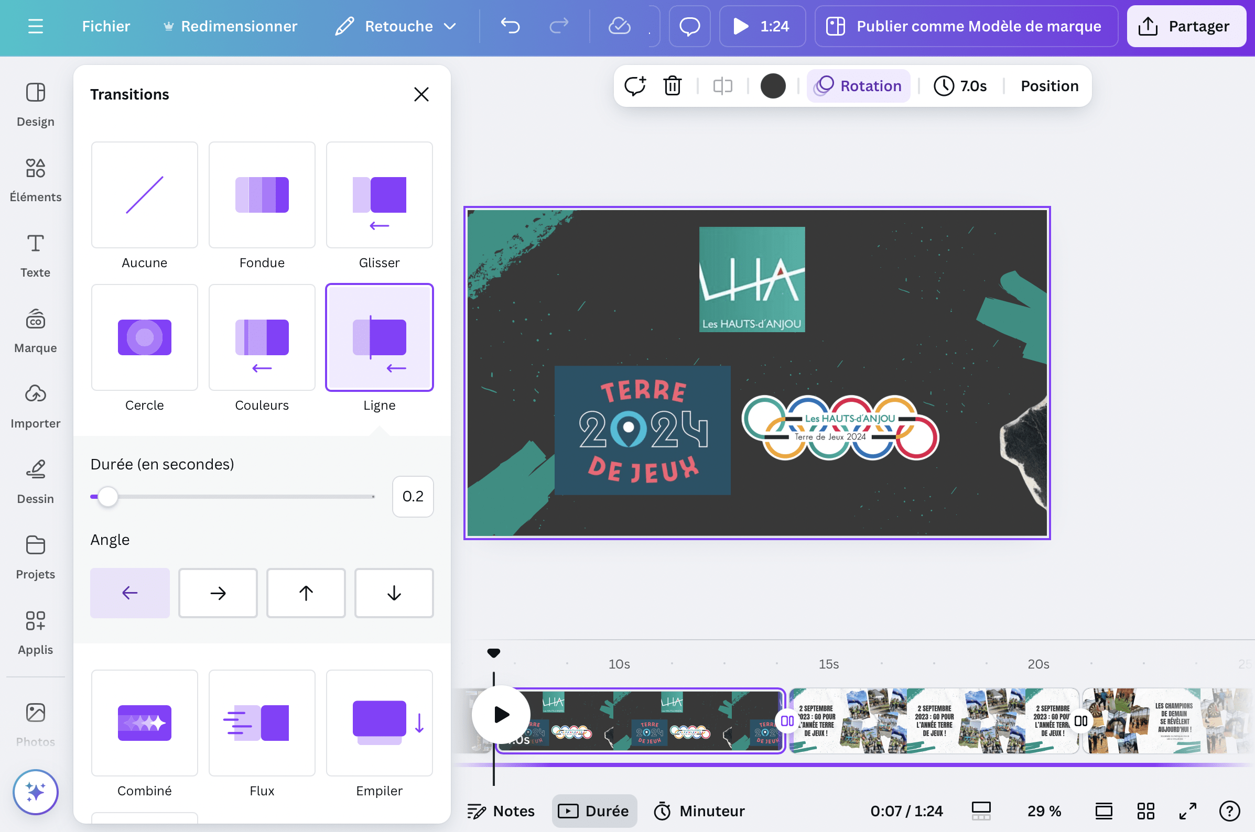Open the Projets folder panel
Image resolution: width=1255 pixels, height=832 pixels.
[x=36, y=556]
